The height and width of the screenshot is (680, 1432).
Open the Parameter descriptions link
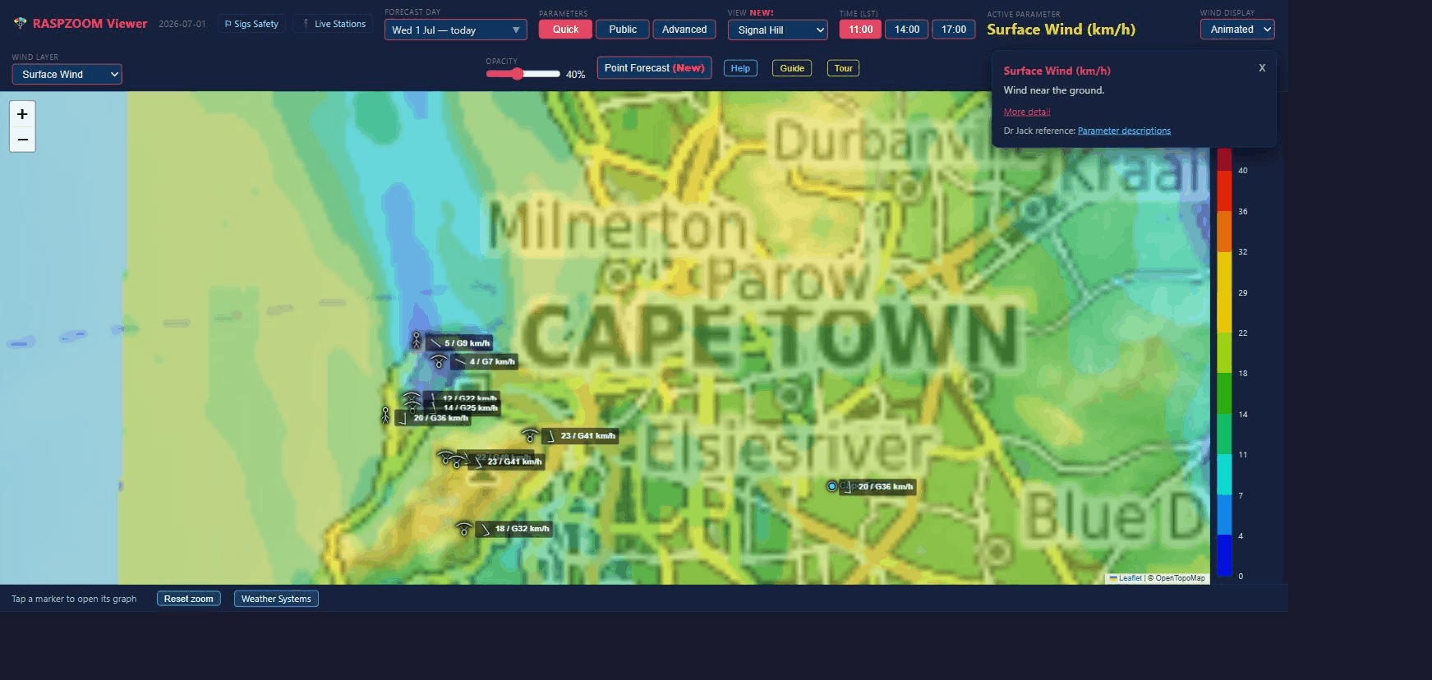pyautogui.click(x=1124, y=131)
